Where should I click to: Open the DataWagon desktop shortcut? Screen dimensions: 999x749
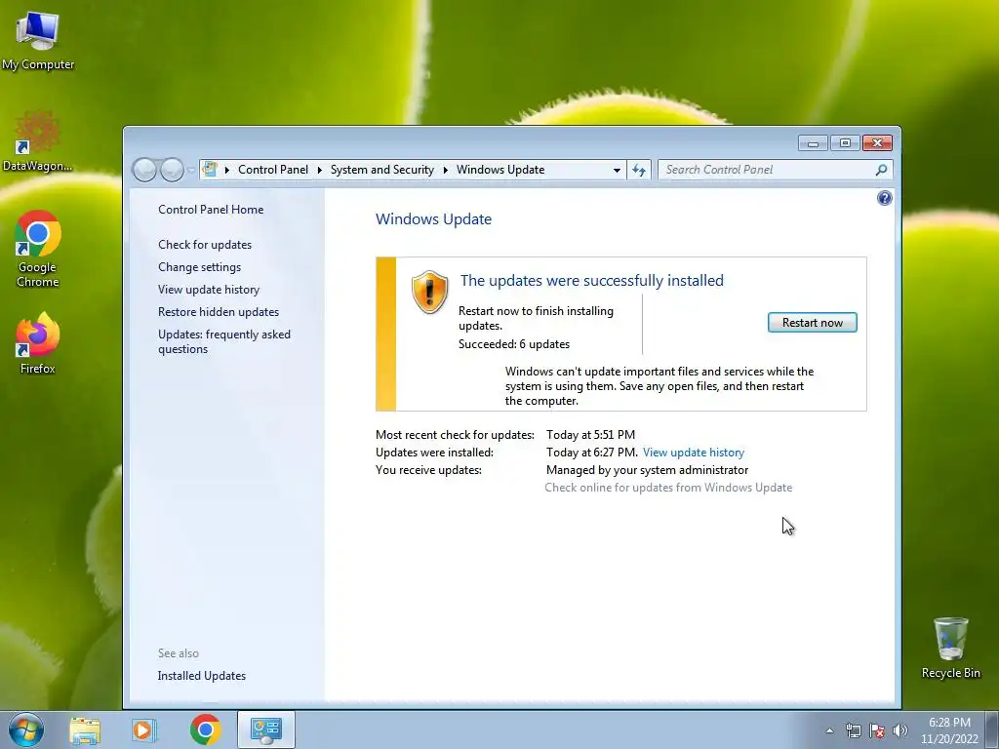37,141
